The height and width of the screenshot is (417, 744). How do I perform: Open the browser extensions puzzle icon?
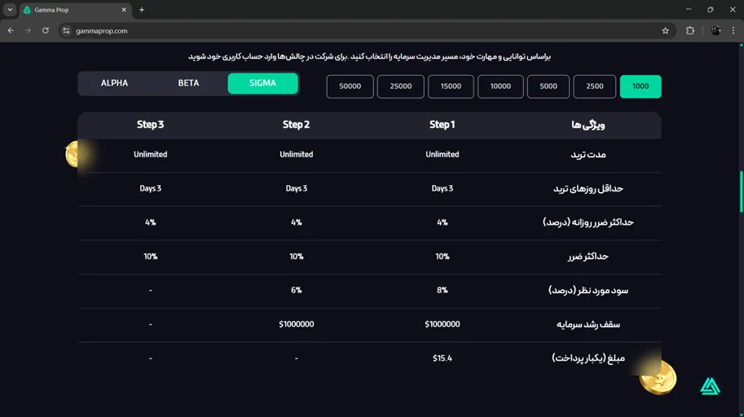690,31
